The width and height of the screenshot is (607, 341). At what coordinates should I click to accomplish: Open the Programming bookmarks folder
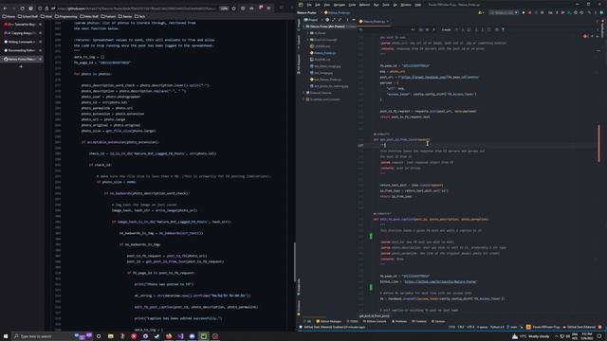click(65, 17)
